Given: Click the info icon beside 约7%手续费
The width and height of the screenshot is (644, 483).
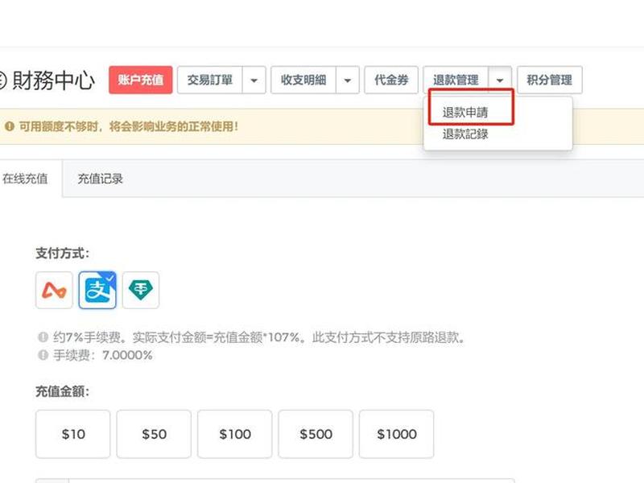Looking at the screenshot, I should 43,337.
